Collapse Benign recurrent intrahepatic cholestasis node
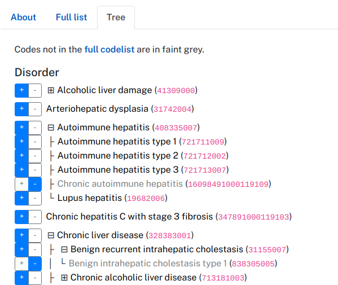Screen dimensions: 338x285 [x=64, y=249]
